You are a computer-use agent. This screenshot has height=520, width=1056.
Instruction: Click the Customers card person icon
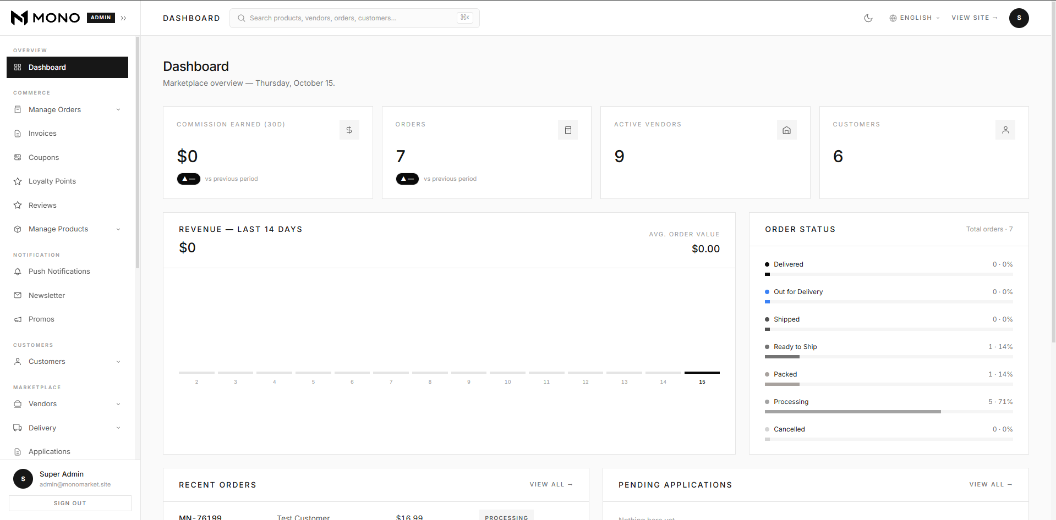pos(1005,130)
